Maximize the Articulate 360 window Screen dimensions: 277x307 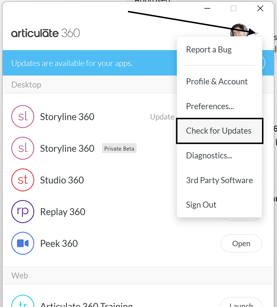click(x=234, y=9)
